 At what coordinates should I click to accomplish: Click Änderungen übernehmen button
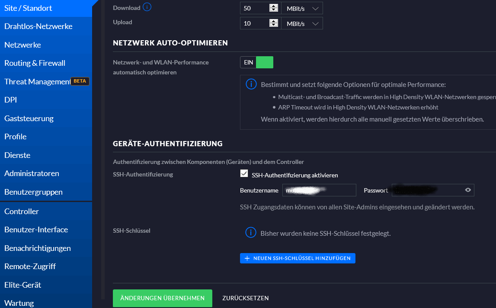pyautogui.click(x=162, y=298)
